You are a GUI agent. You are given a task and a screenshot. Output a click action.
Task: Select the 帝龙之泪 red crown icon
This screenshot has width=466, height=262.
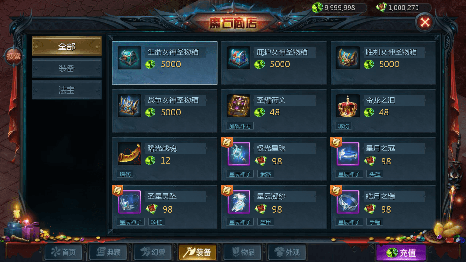[348, 106]
